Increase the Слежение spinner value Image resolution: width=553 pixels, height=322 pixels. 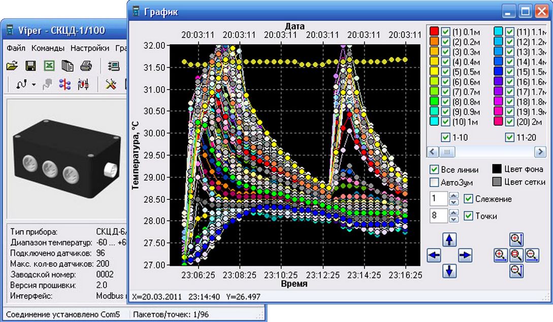pyautogui.click(x=454, y=196)
